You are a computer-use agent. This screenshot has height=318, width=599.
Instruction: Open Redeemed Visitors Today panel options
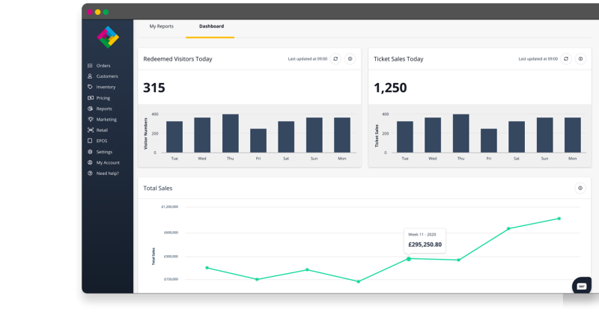click(x=350, y=58)
